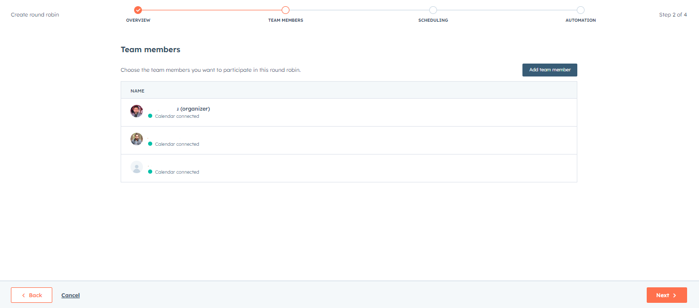Click the Add team member button
Viewport: 699px width, 308px height.
[549, 70]
